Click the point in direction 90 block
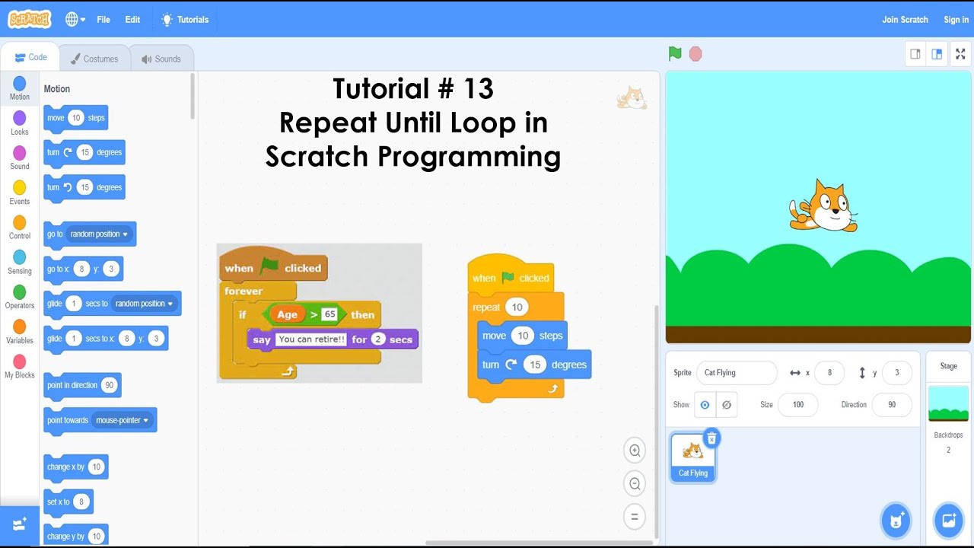This screenshot has height=548, width=974. [x=82, y=385]
